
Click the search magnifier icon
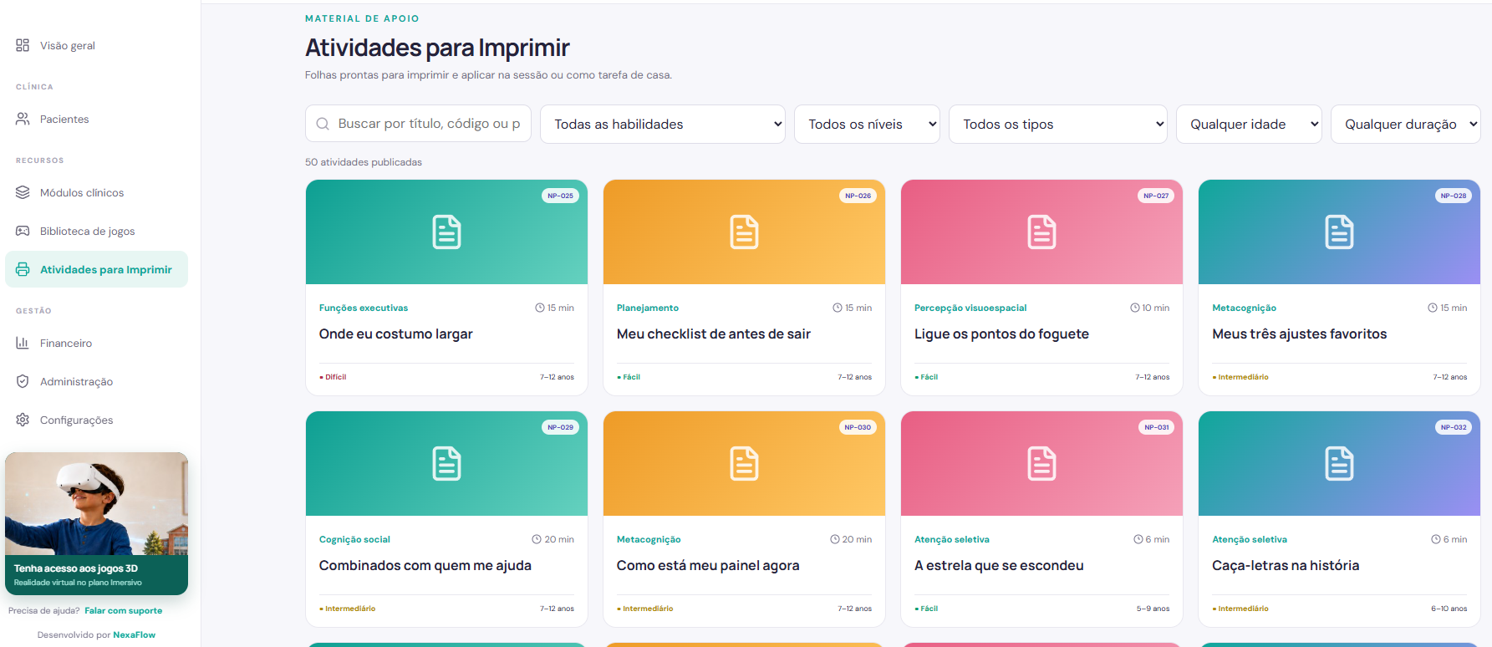(x=323, y=124)
